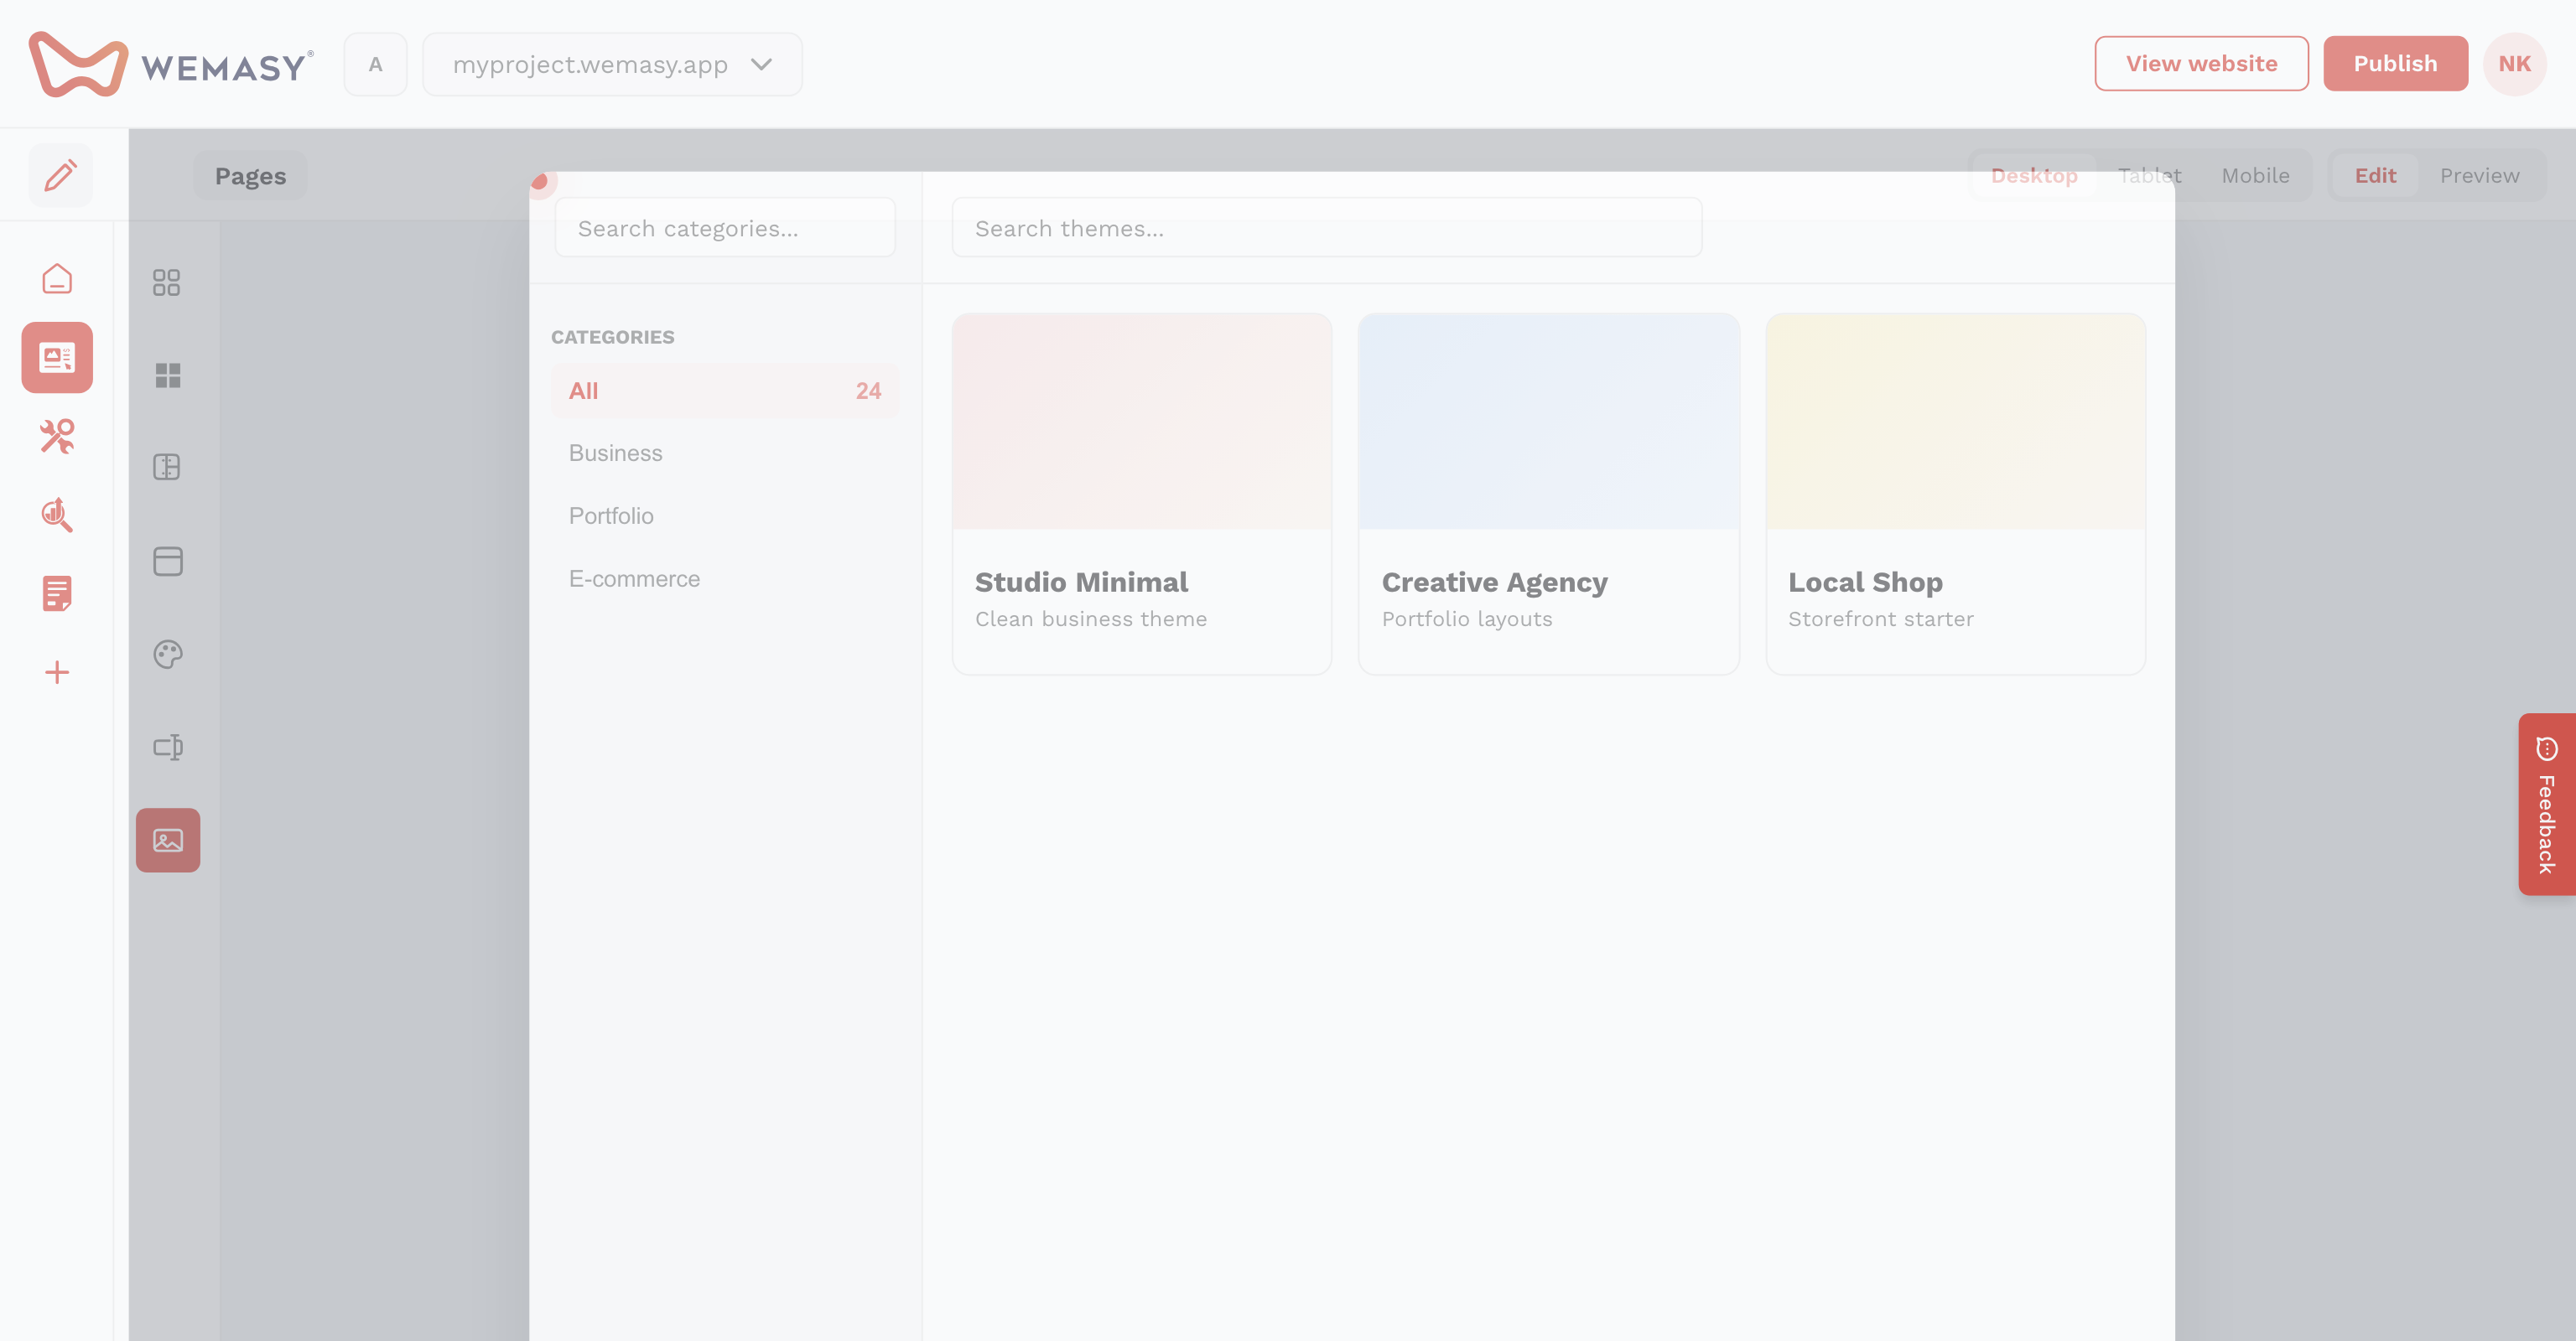Open the NK user avatar menu
Viewport: 2576px width, 1341px height.
[x=2514, y=64]
